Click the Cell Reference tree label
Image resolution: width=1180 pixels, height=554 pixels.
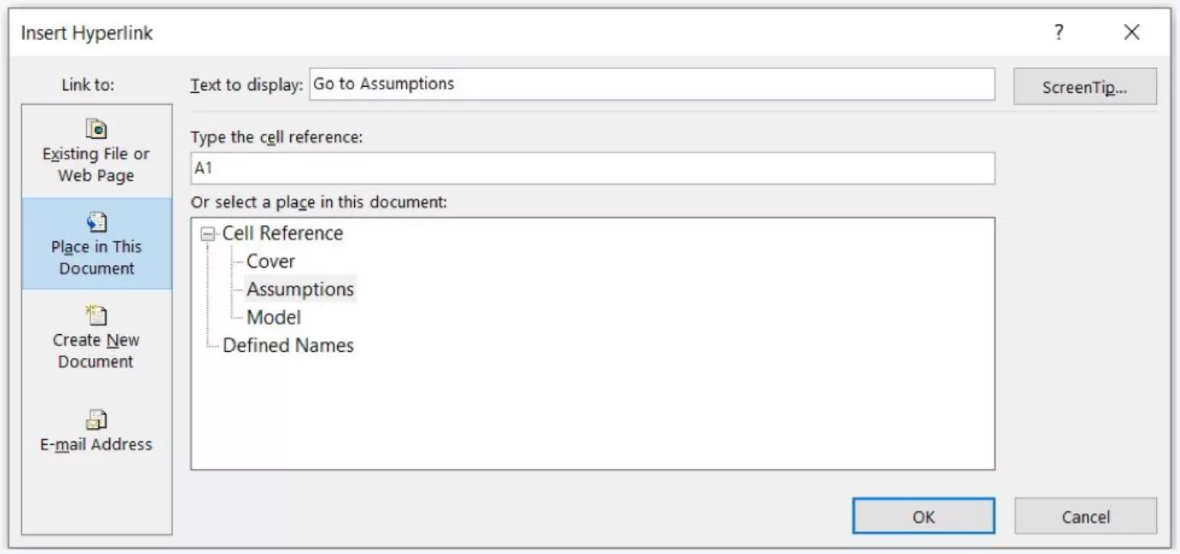coord(282,234)
